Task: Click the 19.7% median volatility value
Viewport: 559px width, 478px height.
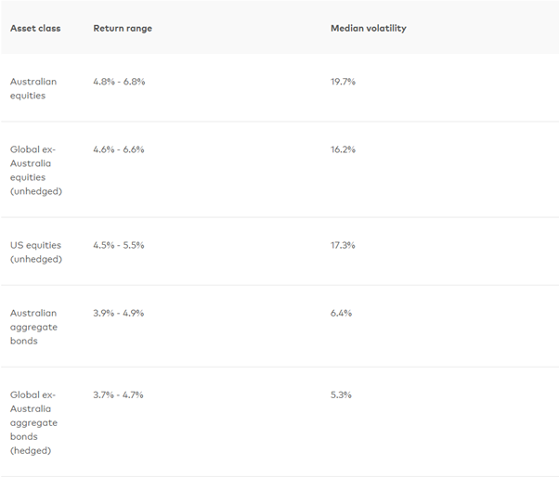Action: click(343, 82)
